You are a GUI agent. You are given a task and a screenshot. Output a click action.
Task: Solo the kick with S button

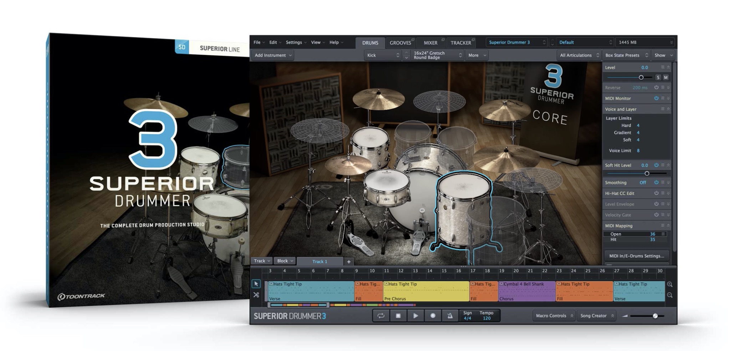pyautogui.click(x=658, y=77)
